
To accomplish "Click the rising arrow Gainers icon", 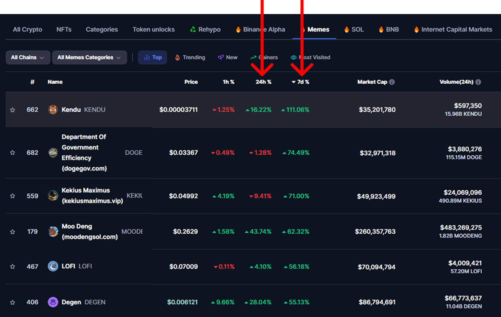I will pyautogui.click(x=253, y=57).
